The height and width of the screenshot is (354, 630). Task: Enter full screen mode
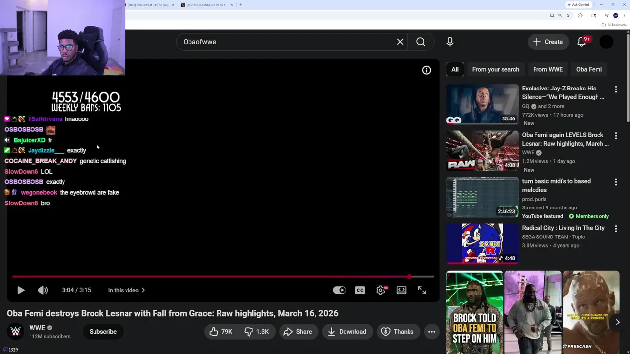pos(422,290)
